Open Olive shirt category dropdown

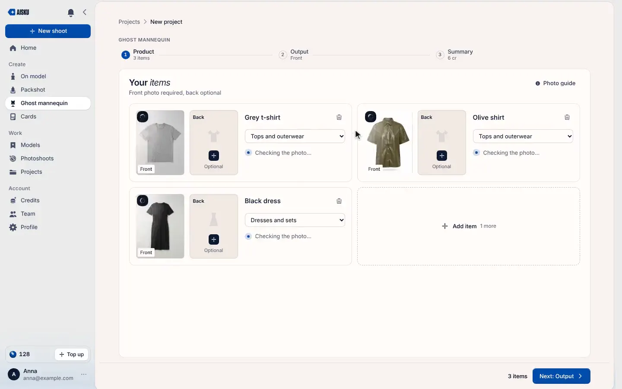click(523, 136)
